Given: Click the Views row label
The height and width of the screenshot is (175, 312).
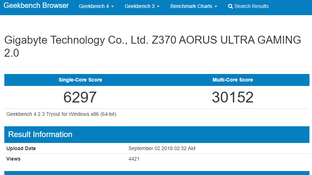Looking at the screenshot, I should pos(13,159).
